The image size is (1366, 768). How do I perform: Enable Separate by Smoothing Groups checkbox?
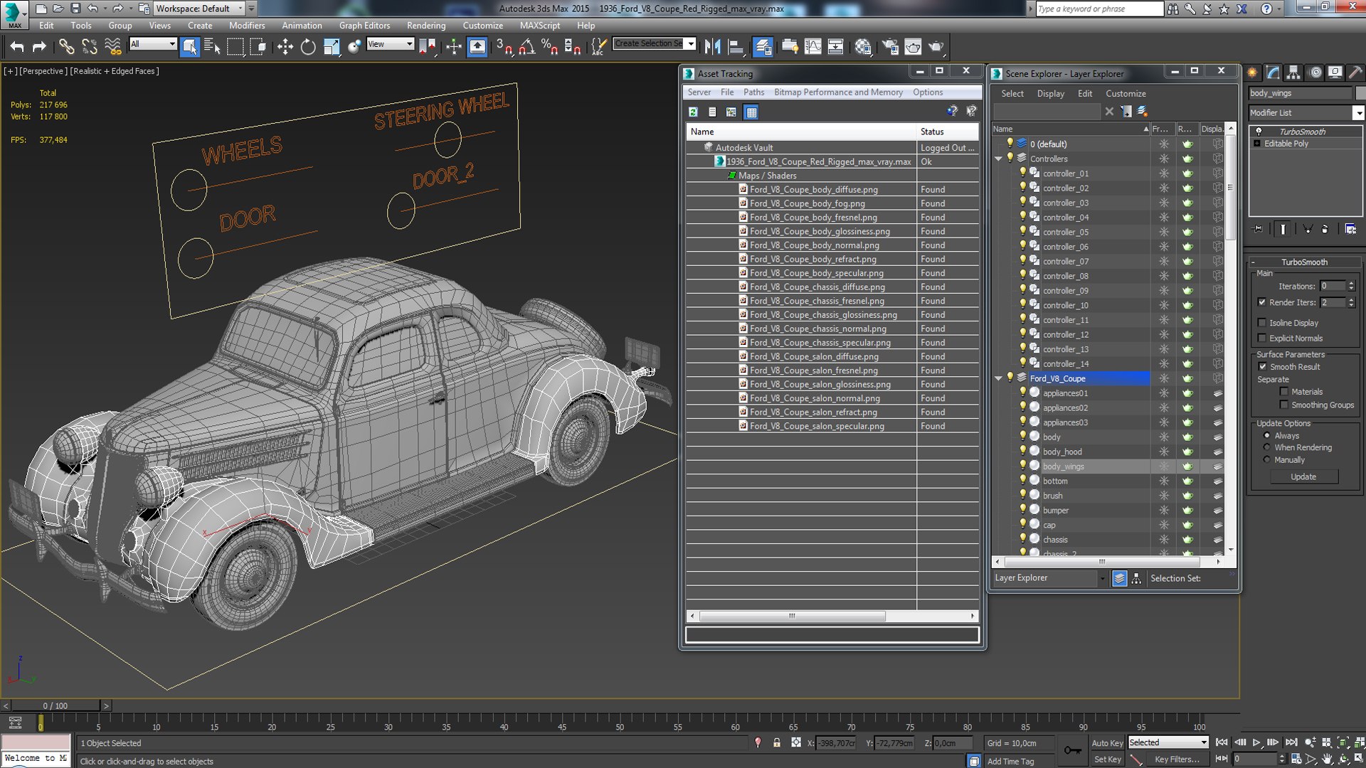tap(1284, 405)
